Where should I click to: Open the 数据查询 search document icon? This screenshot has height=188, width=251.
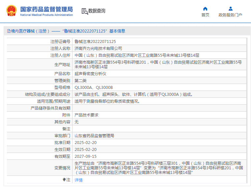(85, 11)
